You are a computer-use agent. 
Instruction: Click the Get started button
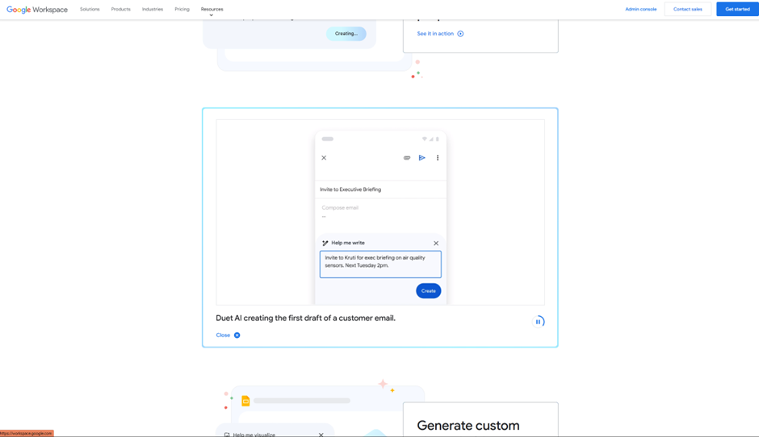(x=737, y=9)
